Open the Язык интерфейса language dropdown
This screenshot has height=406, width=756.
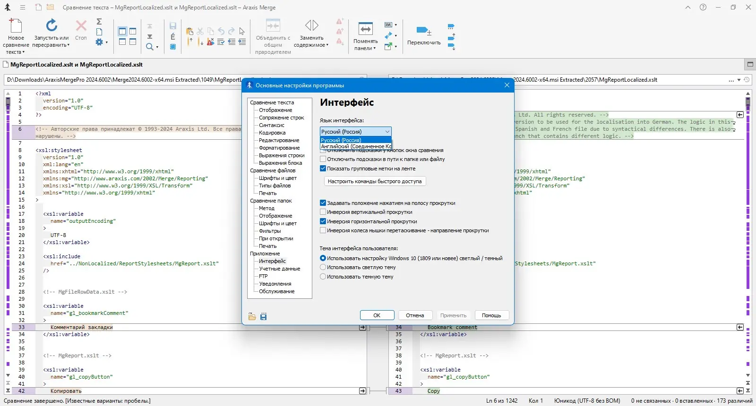pyautogui.click(x=355, y=132)
